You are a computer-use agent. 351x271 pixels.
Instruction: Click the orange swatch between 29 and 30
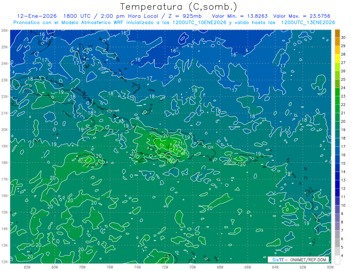337,42
